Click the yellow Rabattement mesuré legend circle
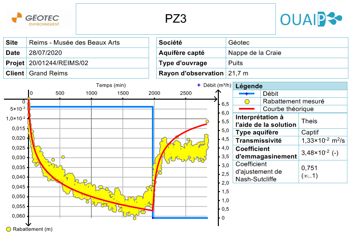352x234 pixels. tap(247, 102)
